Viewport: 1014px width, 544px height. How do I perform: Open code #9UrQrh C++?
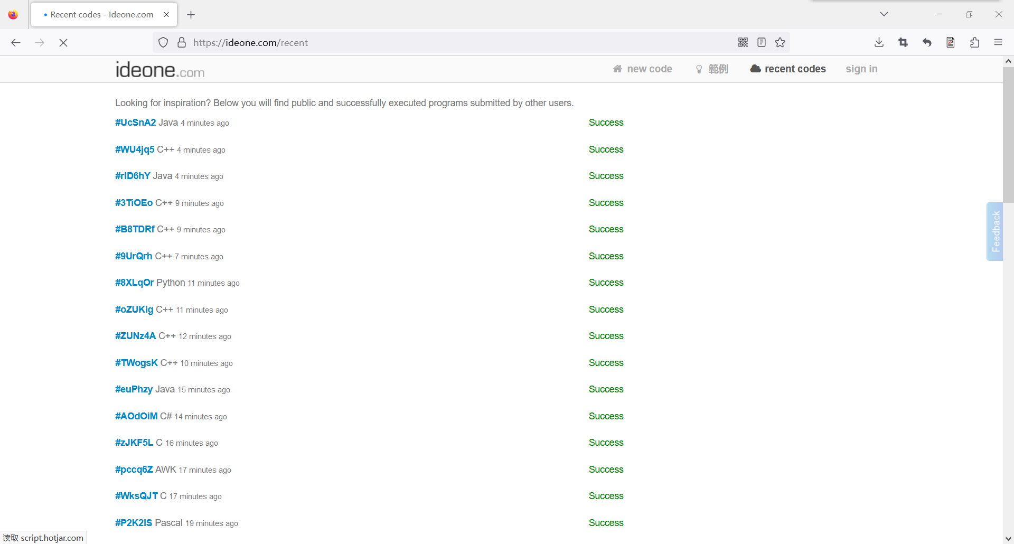[x=134, y=256]
